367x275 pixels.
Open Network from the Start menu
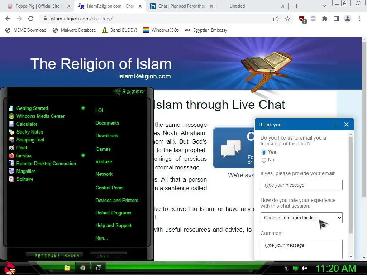tap(104, 174)
